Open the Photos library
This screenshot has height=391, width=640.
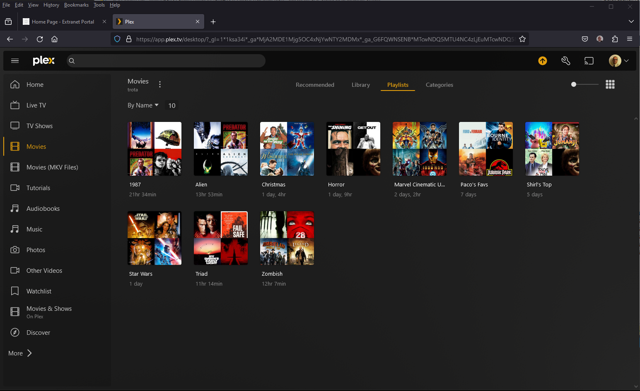(57, 250)
